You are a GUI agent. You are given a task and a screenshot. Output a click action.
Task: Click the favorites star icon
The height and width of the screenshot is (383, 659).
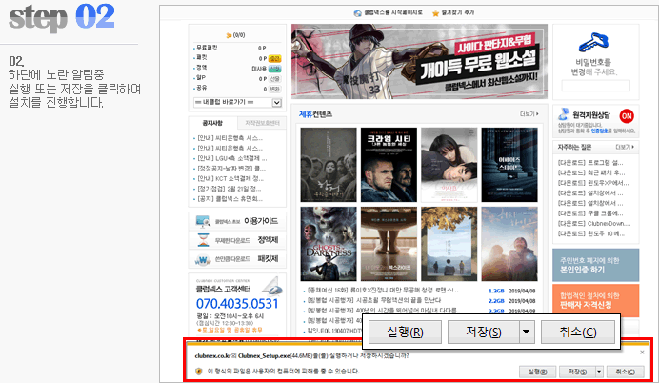coord(435,13)
